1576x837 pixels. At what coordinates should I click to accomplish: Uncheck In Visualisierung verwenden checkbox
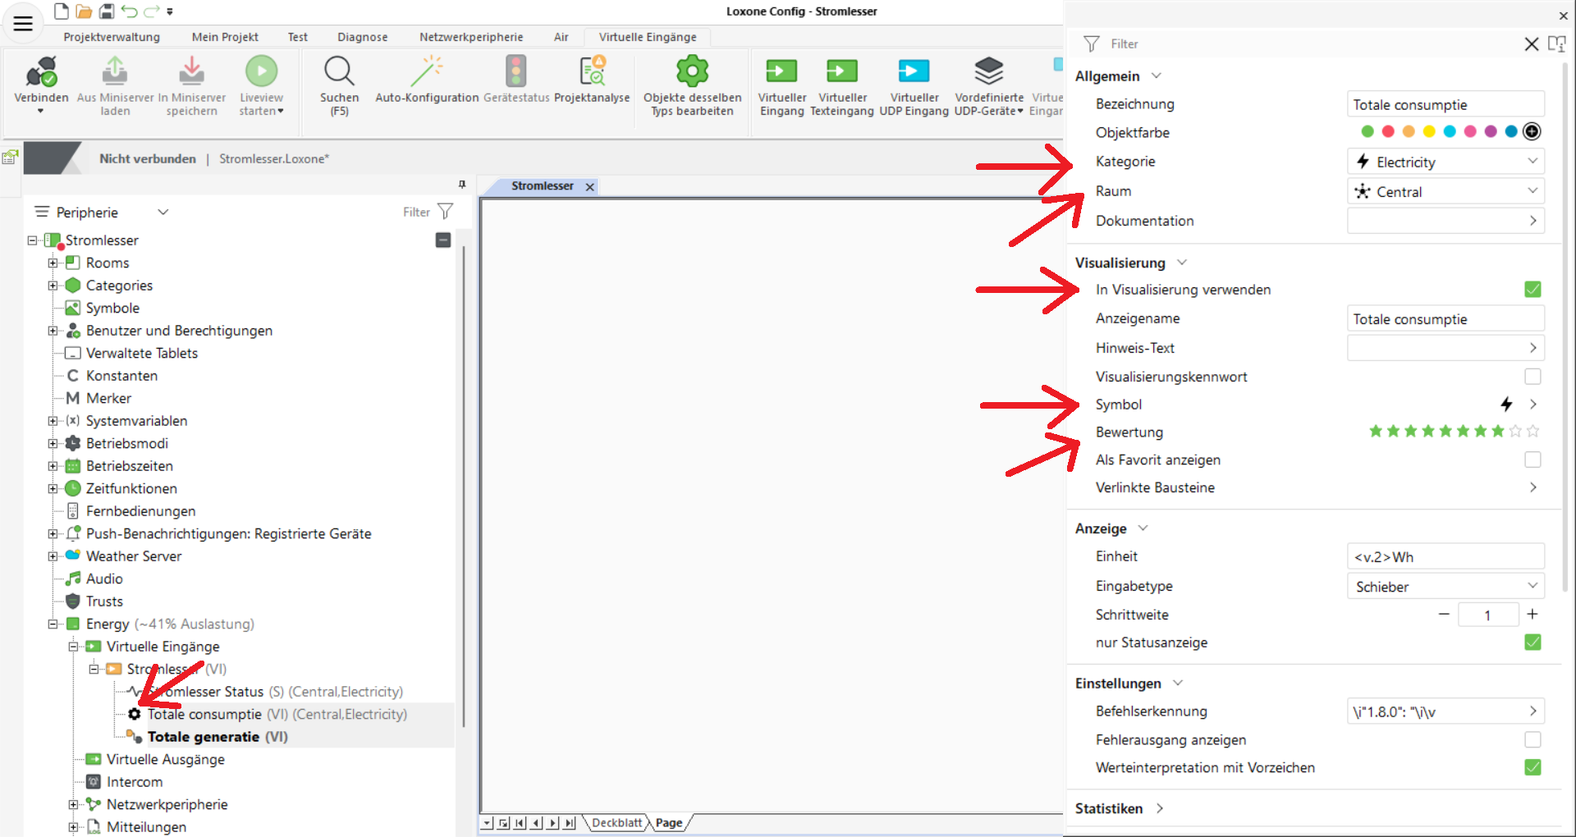(1532, 290)
